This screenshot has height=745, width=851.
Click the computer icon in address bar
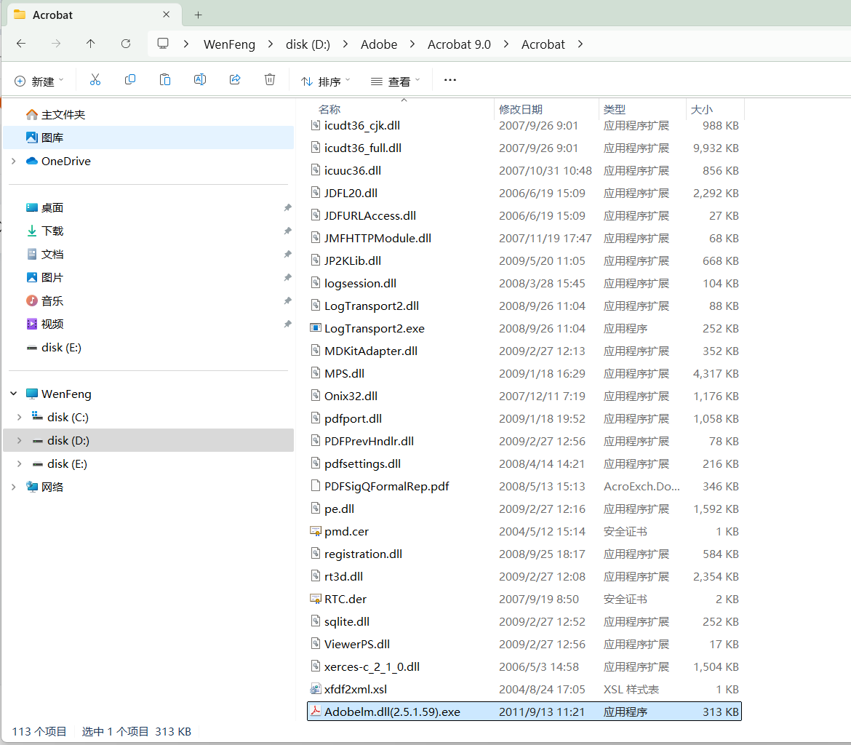pyautogui.click(x=163, y=44)
